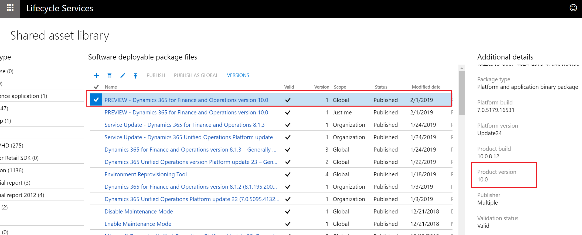Image resolution: width=582 pixels, height=235 pixels.
Task: Open Environment Reprovisioning Tool link
Action: (x=146, y=174)
